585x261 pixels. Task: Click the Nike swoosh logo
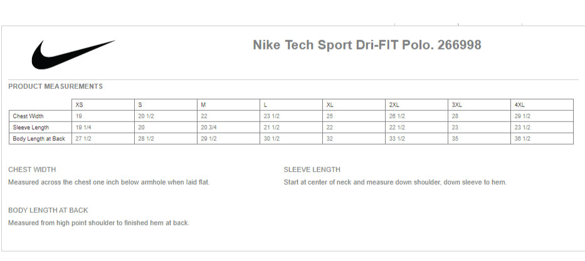point(73,54)
